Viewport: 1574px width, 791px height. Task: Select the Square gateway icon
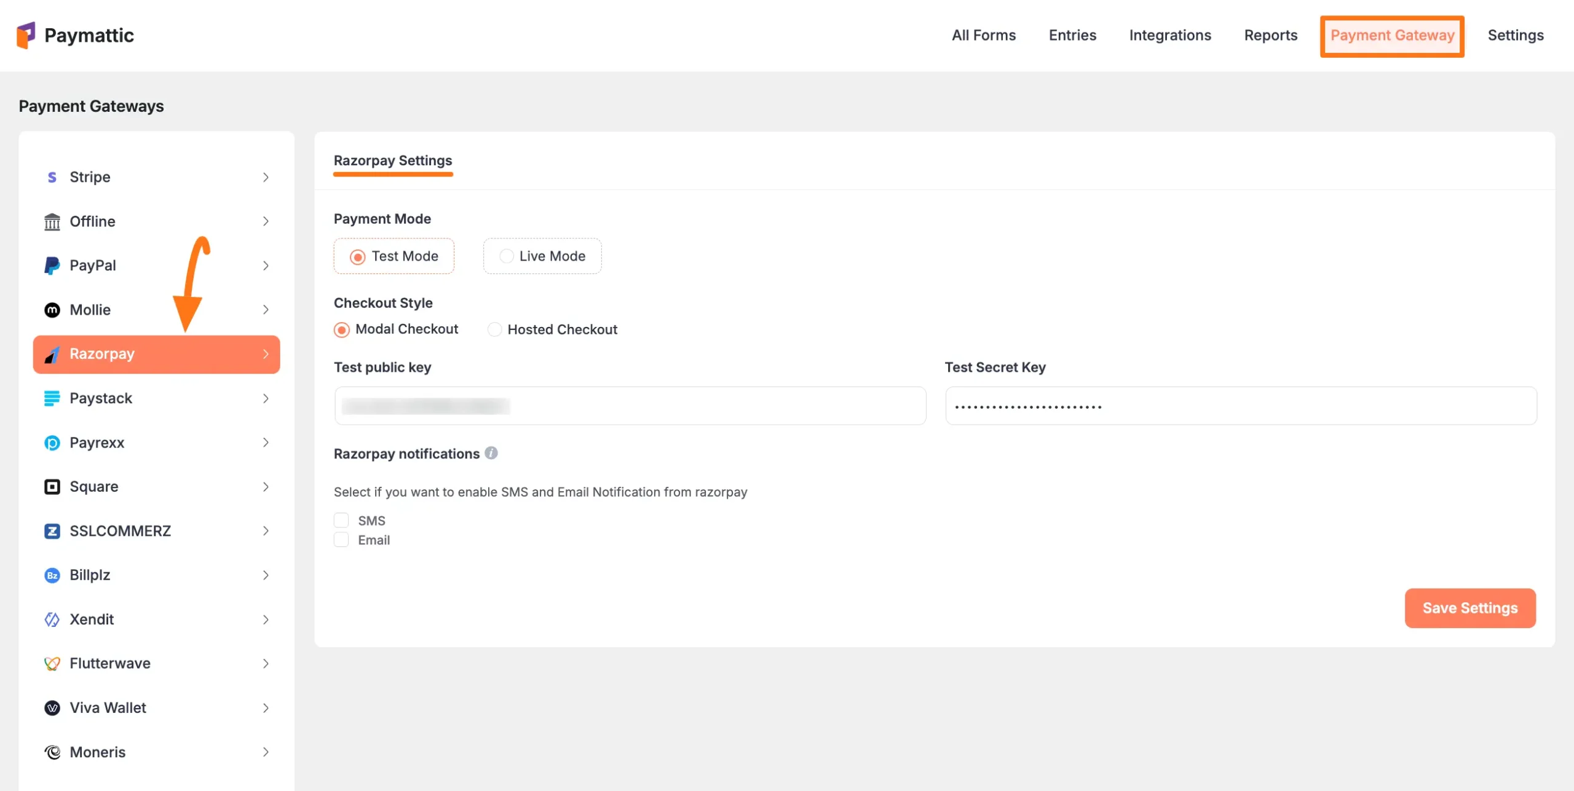[x=52, y=486]
